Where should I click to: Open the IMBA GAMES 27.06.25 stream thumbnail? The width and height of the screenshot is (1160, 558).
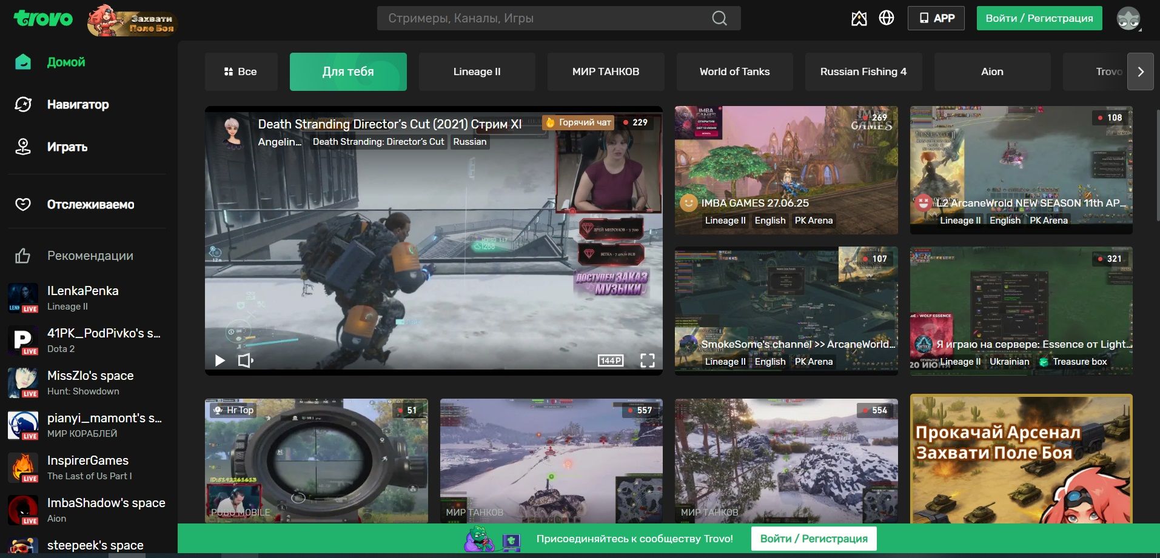[x=786, y=170]
